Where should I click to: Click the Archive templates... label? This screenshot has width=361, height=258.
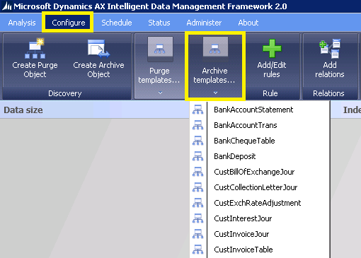click(x=214, y=76)
